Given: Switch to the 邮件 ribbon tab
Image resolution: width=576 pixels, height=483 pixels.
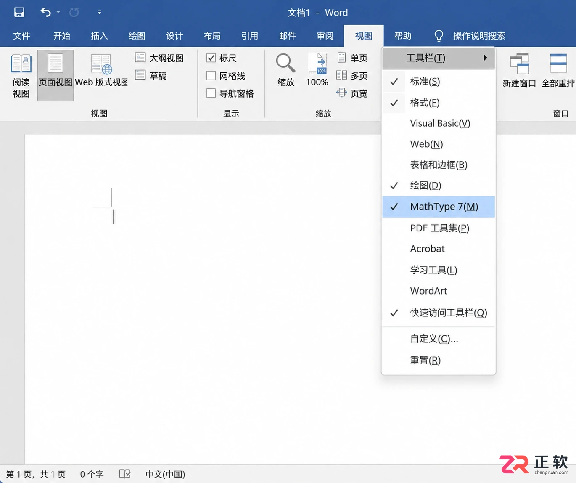Looking at the screenshot, I should point(288,36).
